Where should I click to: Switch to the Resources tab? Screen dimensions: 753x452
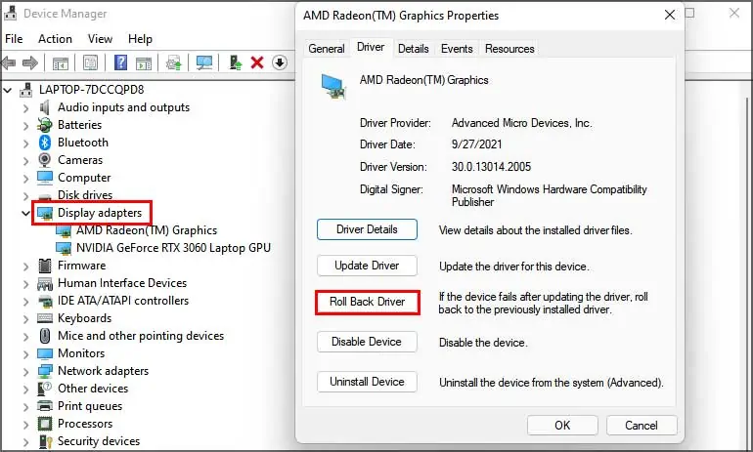[509, 49]
